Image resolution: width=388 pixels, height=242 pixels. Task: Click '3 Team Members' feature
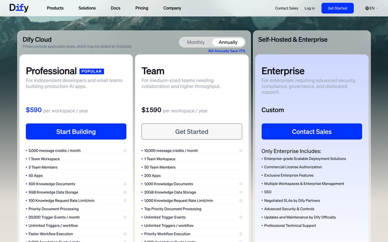[43, 167]
